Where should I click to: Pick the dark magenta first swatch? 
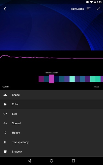pos(41,79)
